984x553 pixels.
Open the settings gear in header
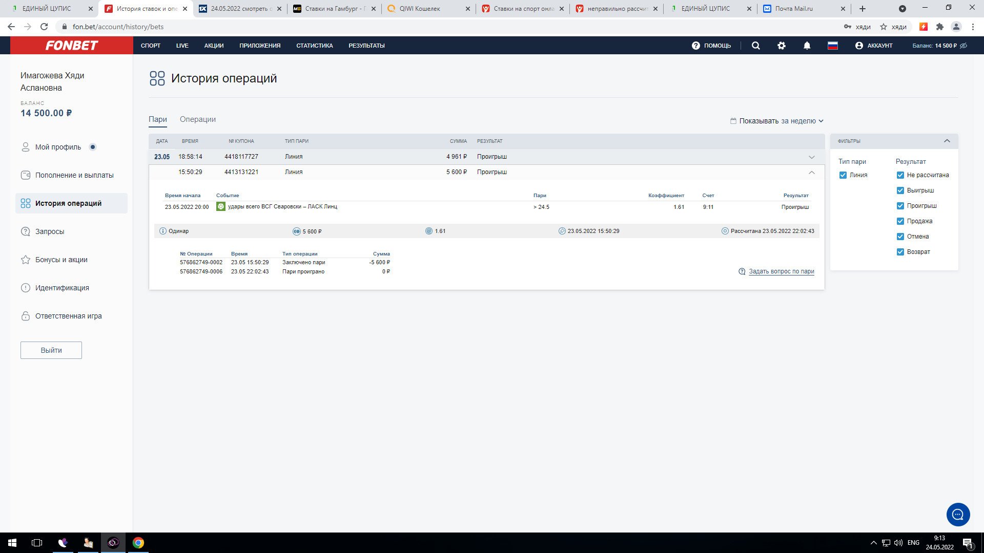(781, 46)
